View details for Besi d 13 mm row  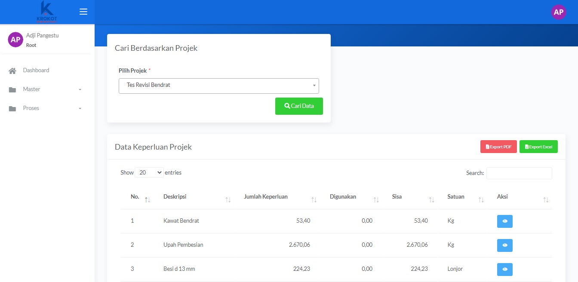504,269
